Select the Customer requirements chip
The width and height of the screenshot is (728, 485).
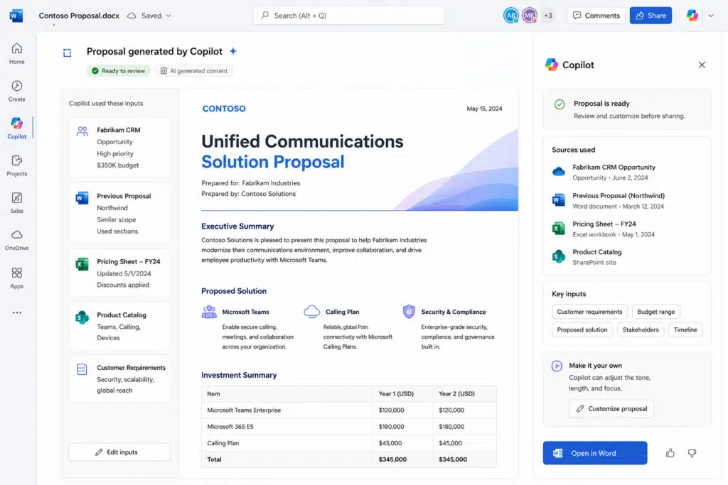589,312
